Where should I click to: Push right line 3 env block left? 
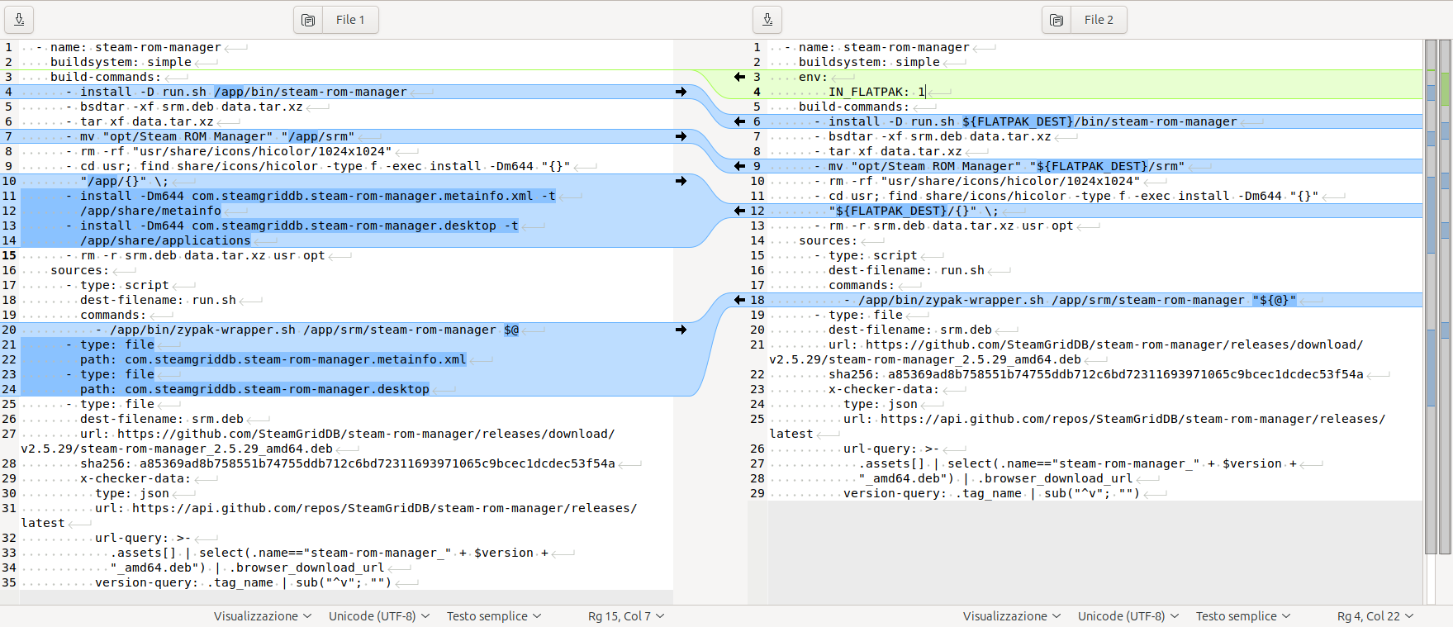tap(740, 77)
